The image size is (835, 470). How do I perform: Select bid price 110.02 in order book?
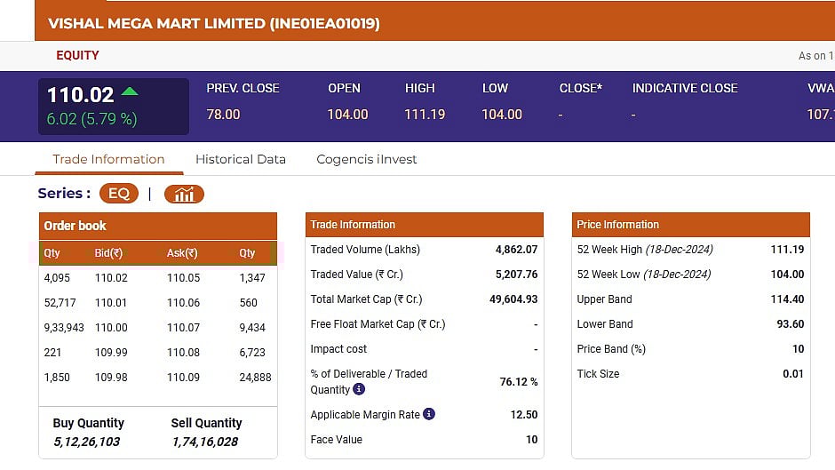(x=111, y=277)
